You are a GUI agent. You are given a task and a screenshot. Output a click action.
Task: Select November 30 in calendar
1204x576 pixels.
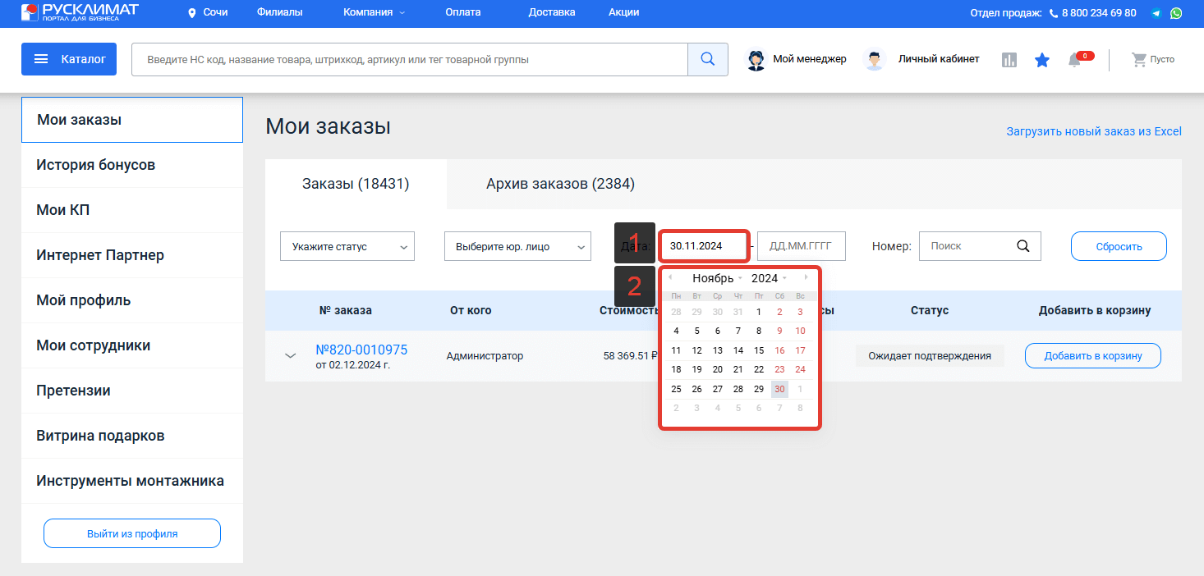point(779,389)
